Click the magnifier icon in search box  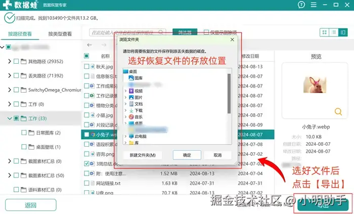pyautogui.click(x=161, y=32)
